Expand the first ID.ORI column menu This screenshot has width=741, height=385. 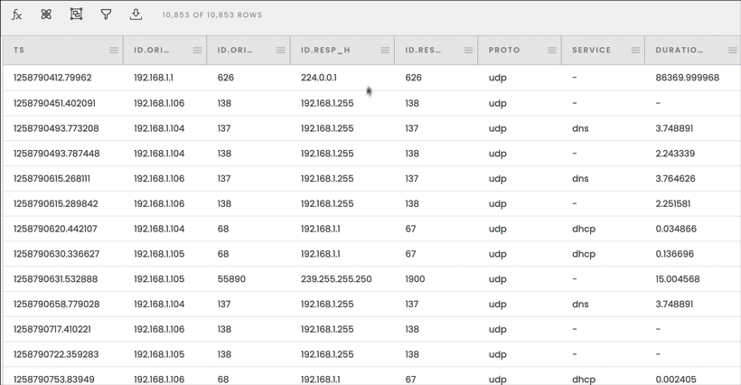197,51
